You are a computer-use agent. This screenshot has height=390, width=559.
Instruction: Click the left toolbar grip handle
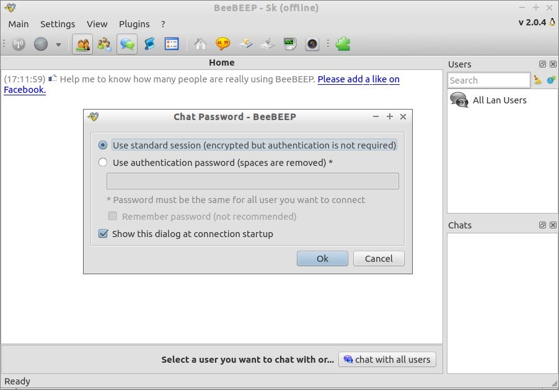[x=4, y=44]
